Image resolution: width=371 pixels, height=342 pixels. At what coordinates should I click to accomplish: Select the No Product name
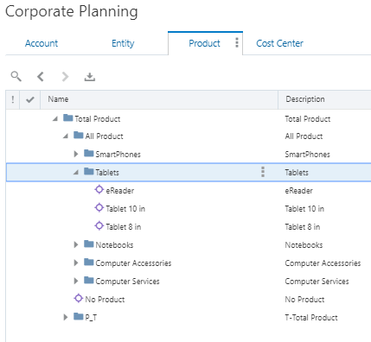(x=105, y=300)
